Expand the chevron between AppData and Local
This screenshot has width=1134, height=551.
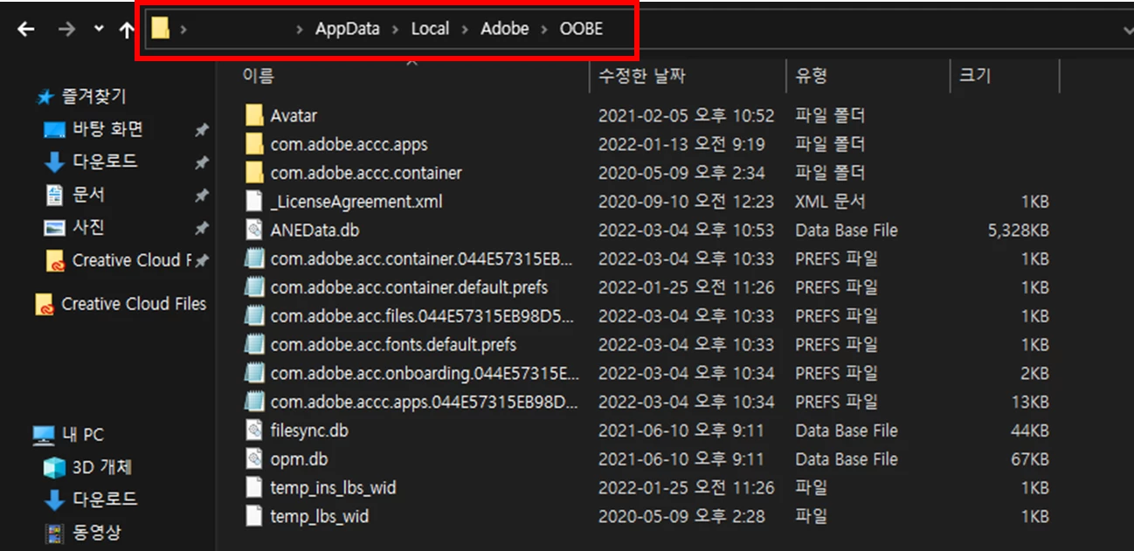pos(396,29)
